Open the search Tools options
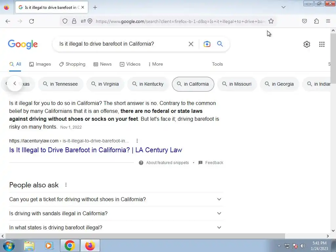336x252 pixels. [218, 64]
